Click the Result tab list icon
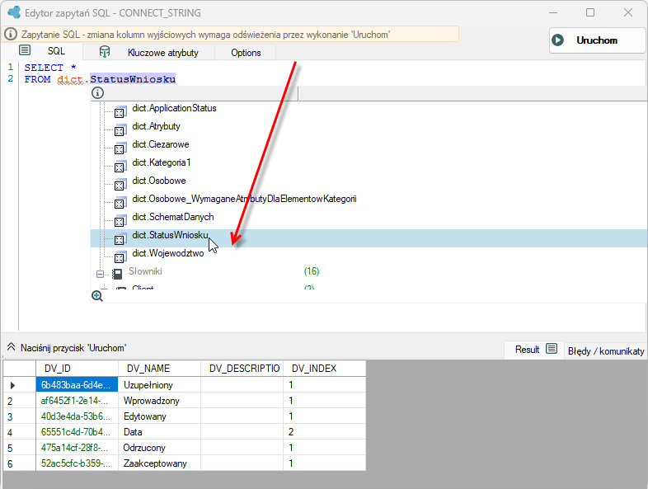This screenshot has width=648, height=489. pyautogui.click(x=552, y=349)
